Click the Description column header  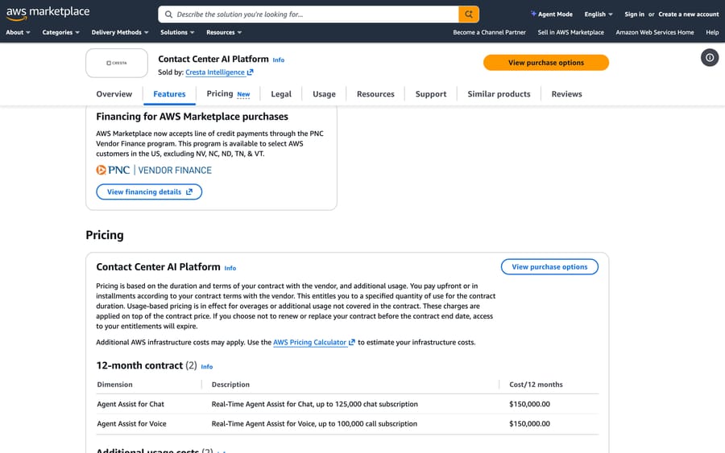[x=230, y=384]
